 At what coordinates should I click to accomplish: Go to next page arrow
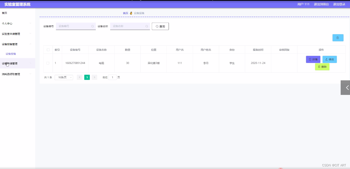point(94,77)
